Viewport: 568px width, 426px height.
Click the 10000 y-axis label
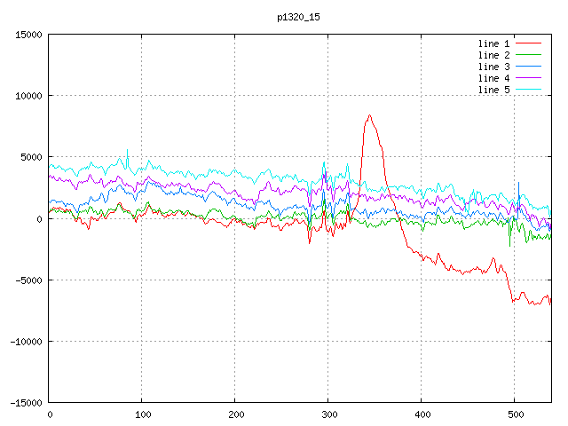28,96
